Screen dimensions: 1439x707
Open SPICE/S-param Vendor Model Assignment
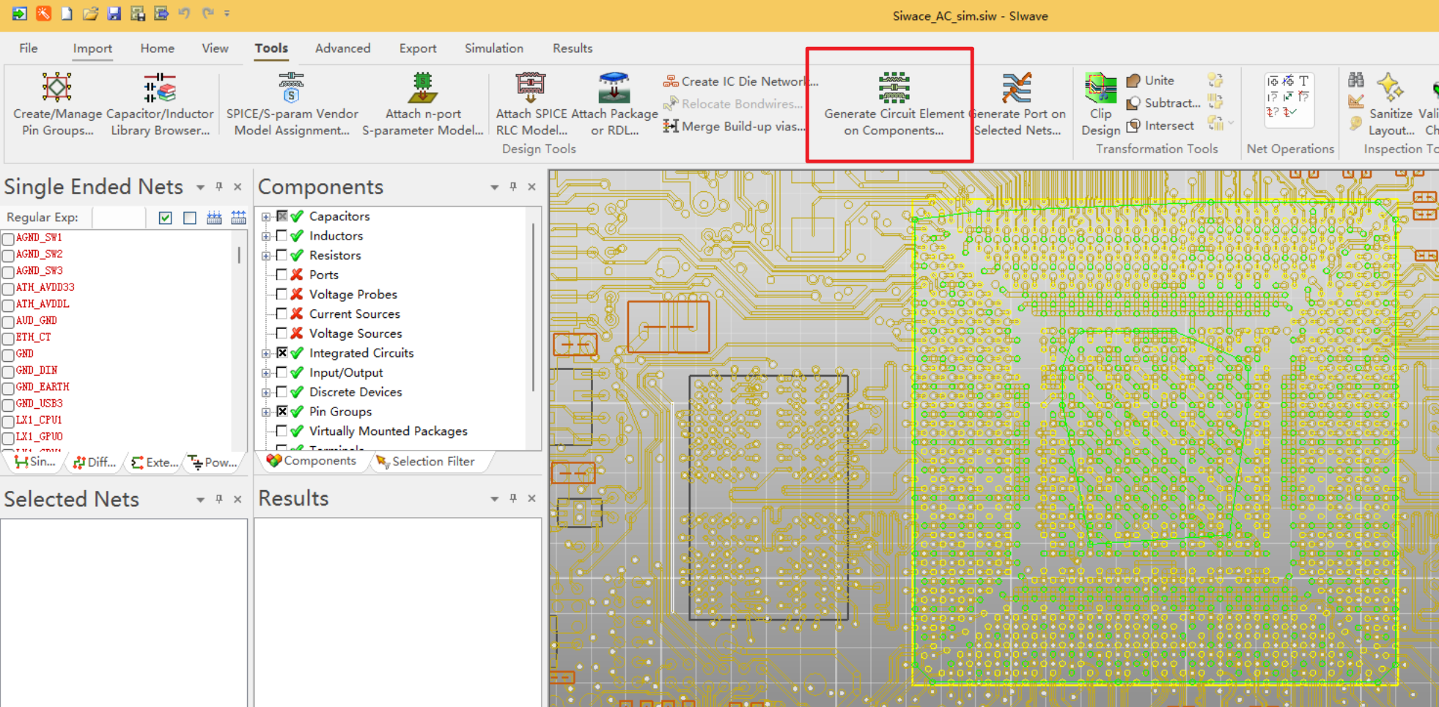tap(292, 104)
